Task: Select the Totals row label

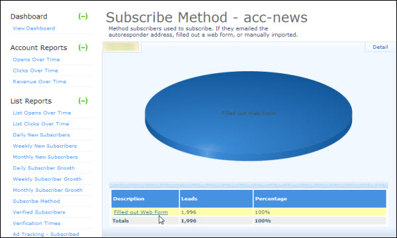Action: point(120,221)
